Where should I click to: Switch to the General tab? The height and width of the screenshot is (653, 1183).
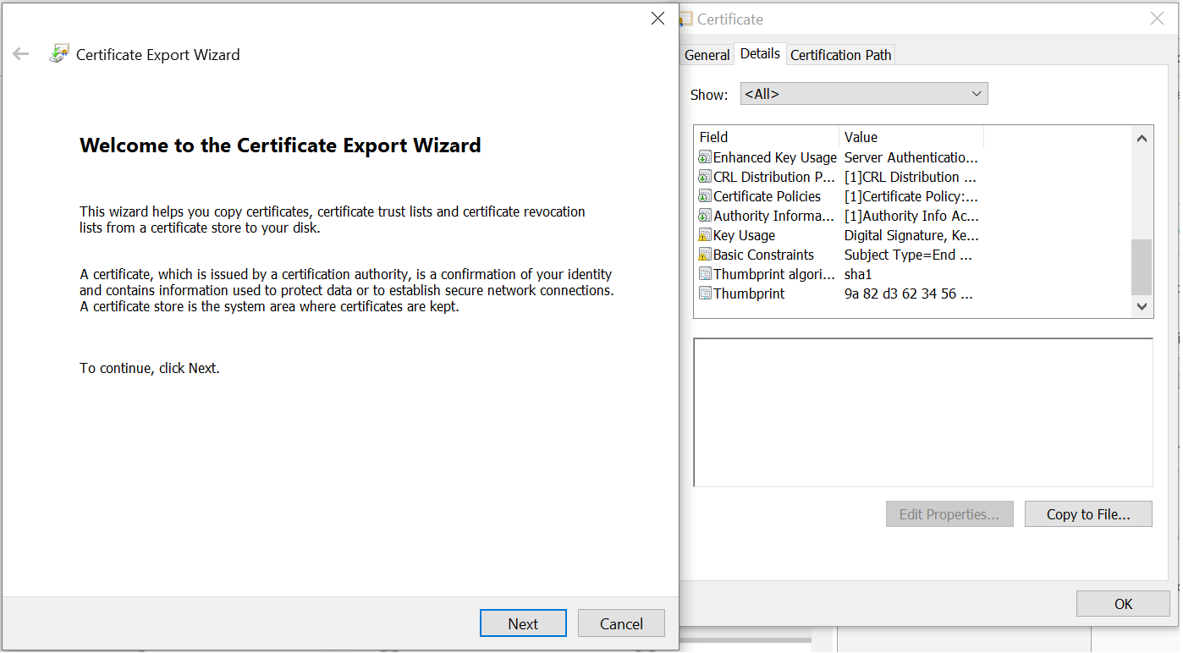[707, 55]
